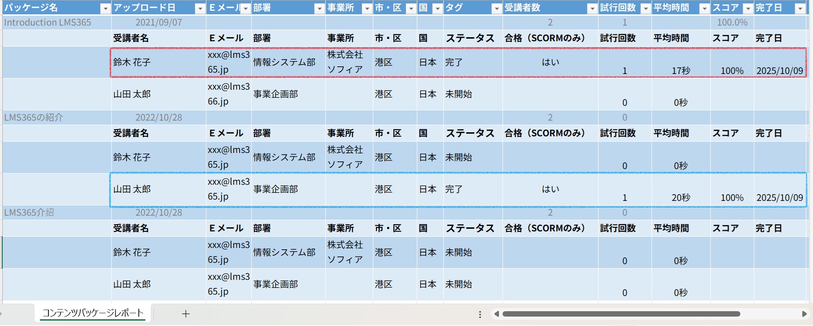The height and width of the screenshot is (326, 813).
Task: Open the 部署 column filter dropdown
Action: pyautogui.click(x=319, y=9)
